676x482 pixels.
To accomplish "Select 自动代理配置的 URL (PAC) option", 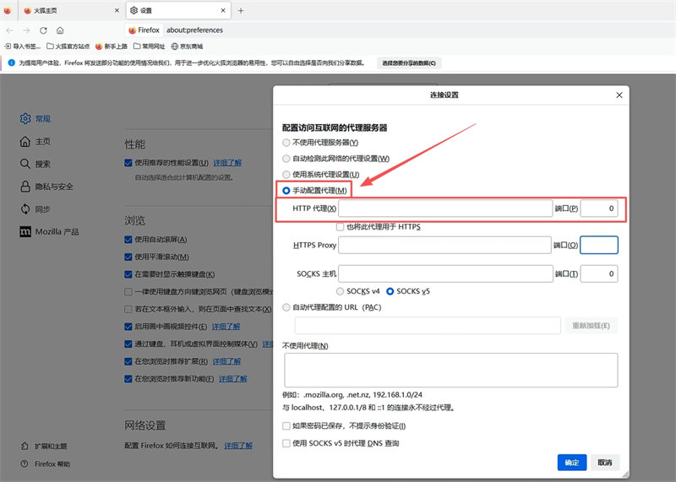I will [x=286, y=307].
